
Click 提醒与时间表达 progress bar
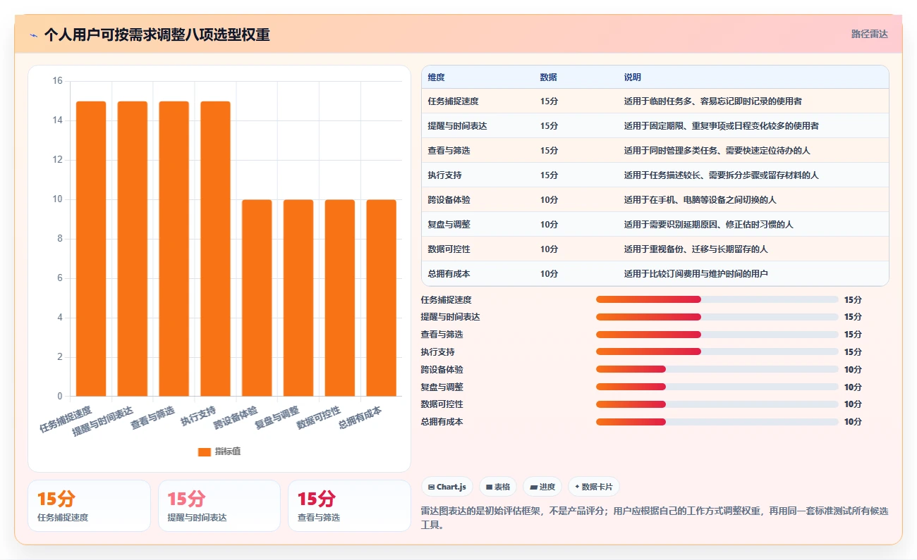pos(717,317)
